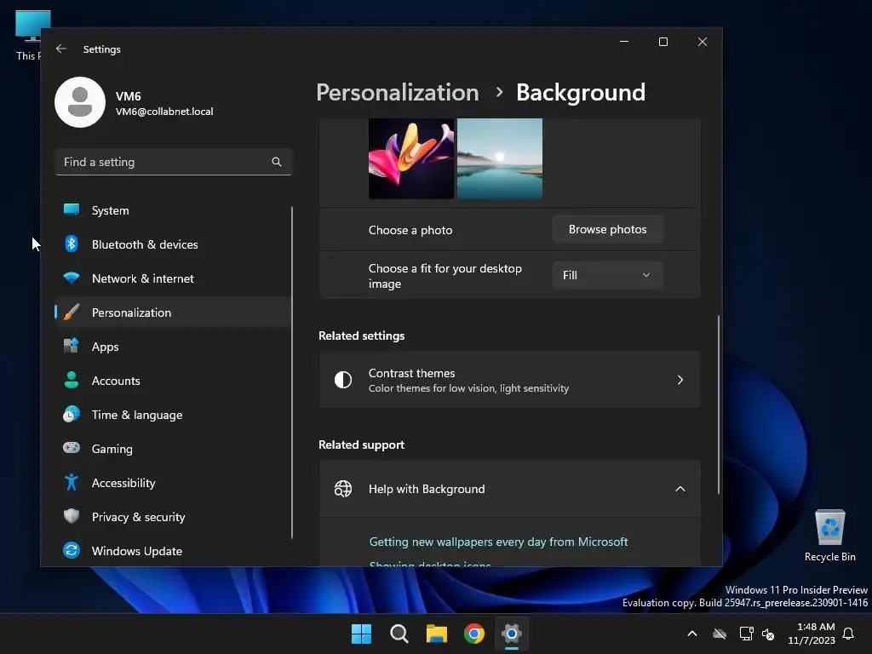Select the Recycle Bin desktop icon
This screenshot has height=654, width=872.
tap(829, 535)
